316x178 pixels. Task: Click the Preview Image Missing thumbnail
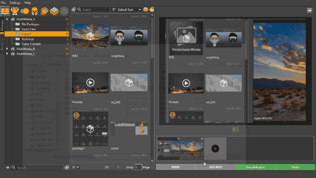point(186,38)
